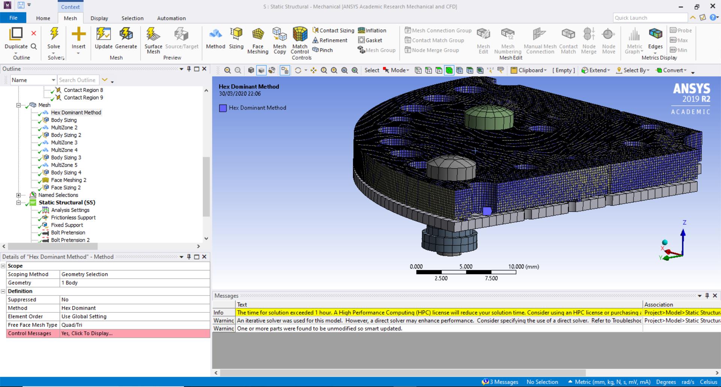Click the mesh Method icon
The height and width of the screenshot is (387, 721).
pos(216,34)
